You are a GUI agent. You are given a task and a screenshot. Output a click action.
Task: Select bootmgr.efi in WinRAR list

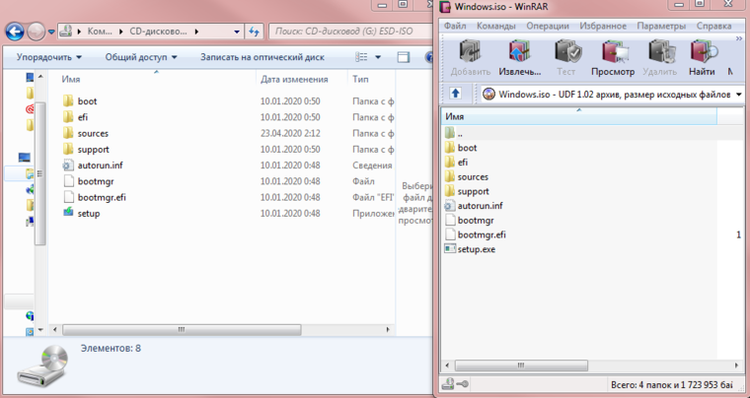pyautogui.click(x=482, y=234)
